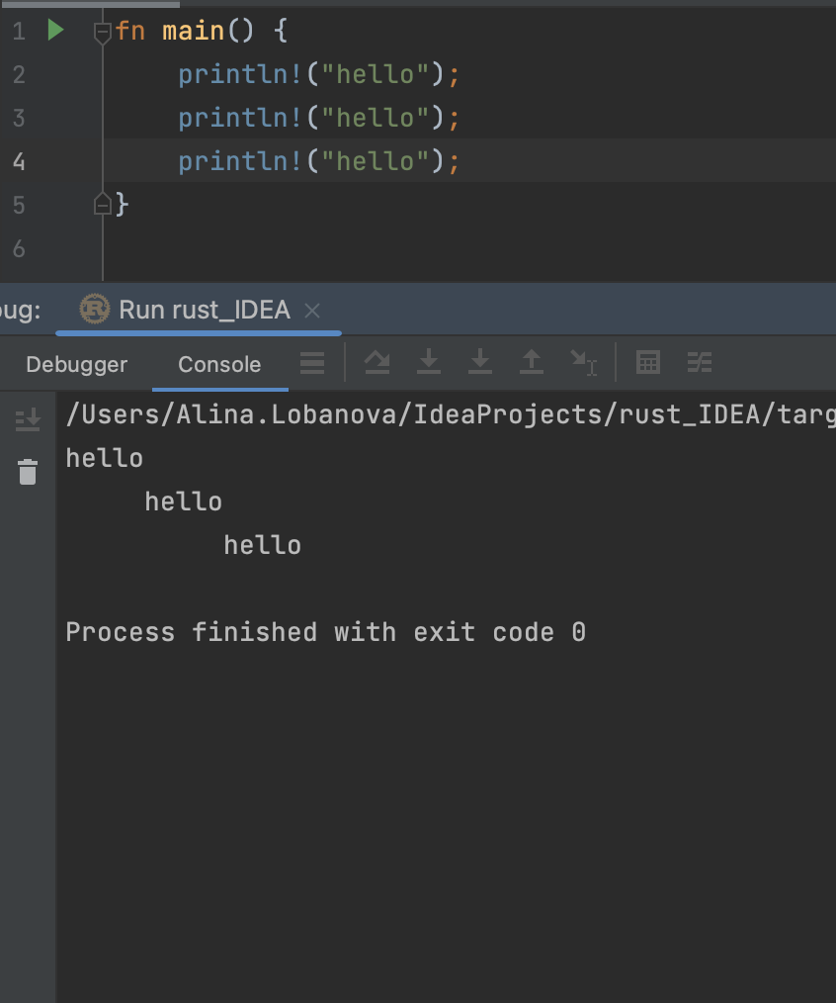Select the Console tab

click(x=218, y=364)
